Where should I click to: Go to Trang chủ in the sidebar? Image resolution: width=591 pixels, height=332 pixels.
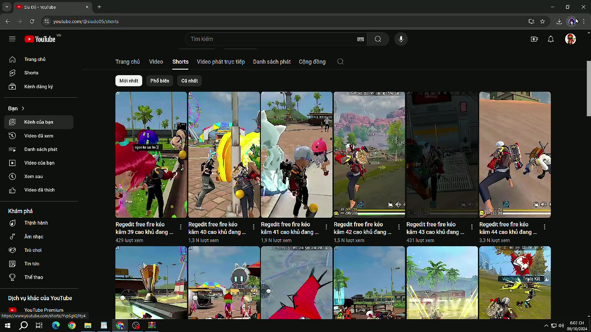pyautogui.click(x=39, y=59)
